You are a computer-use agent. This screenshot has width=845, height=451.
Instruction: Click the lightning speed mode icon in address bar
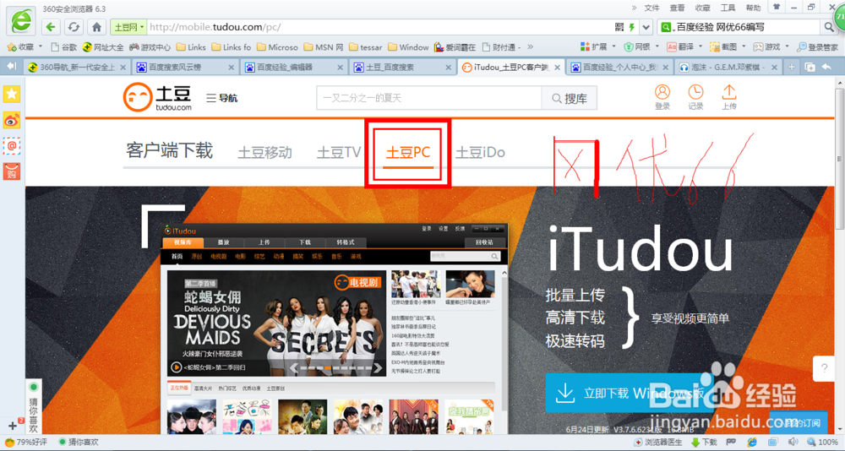[x=631, y=27]
